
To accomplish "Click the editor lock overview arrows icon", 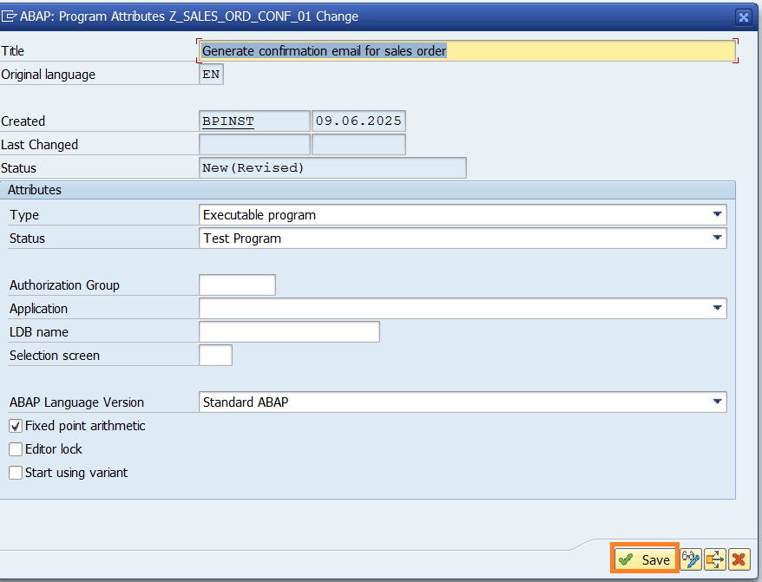I will [x=715, y=559].
